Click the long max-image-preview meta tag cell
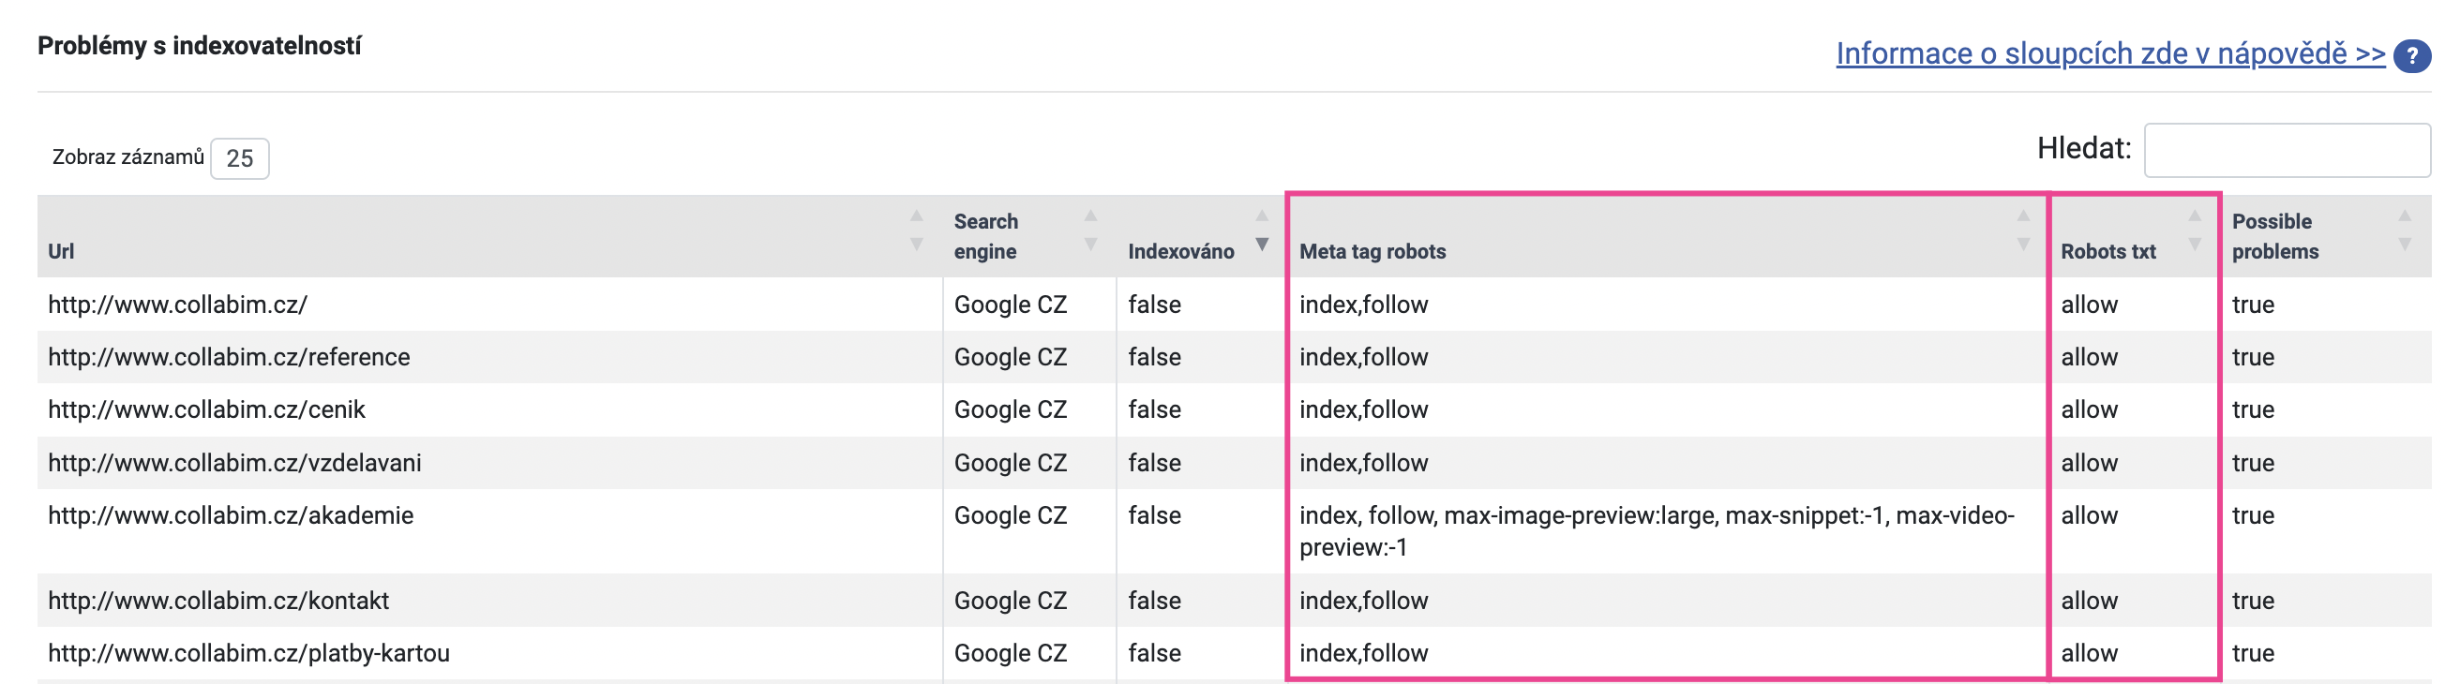 pyautogui.click(x=1657, y=531)
